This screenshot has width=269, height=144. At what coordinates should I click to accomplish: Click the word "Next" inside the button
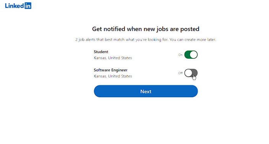(146, 91)
